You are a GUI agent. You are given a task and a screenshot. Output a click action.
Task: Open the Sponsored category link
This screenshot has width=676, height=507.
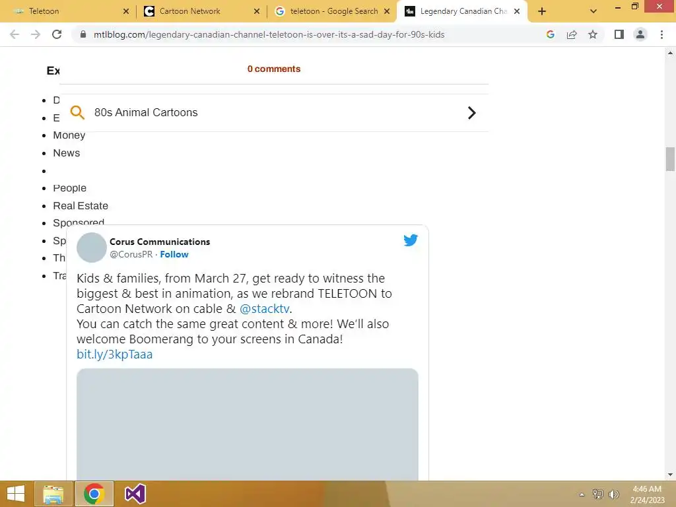tap(79, 222)
